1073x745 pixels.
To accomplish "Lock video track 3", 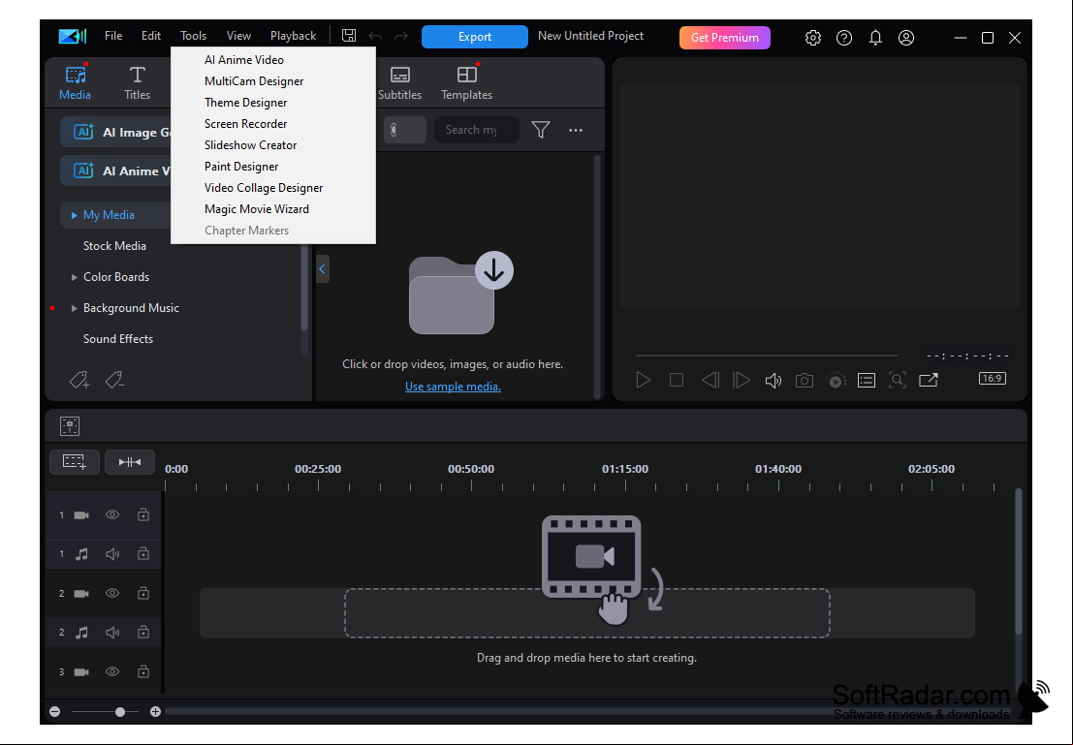I will 143,671.
